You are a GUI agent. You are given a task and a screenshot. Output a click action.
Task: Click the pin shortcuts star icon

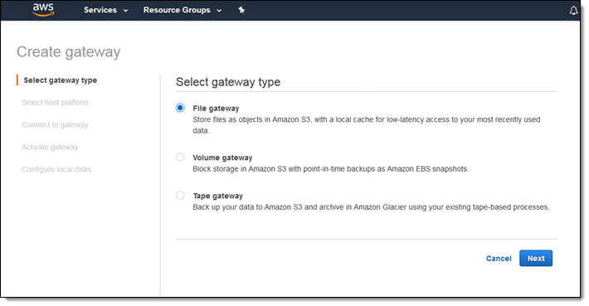[x=241, y=10]
